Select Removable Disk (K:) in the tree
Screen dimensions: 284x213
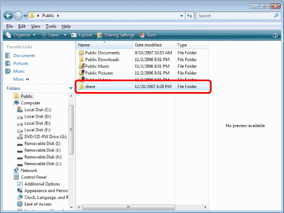coord(43,157)
